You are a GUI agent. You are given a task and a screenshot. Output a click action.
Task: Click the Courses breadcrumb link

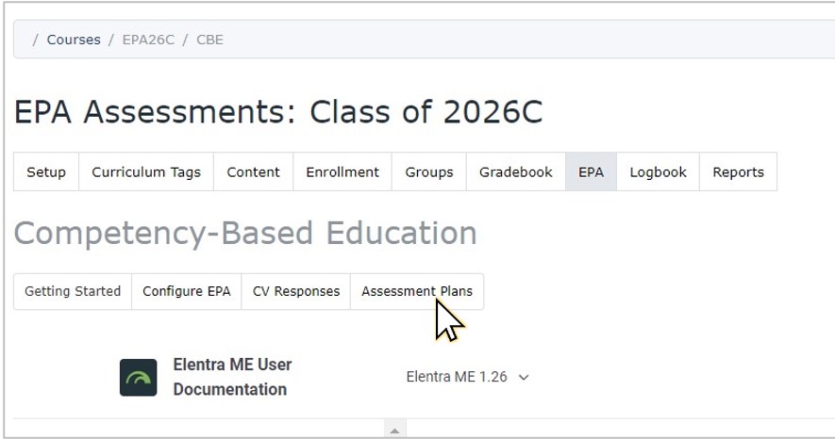coord(74,40)
